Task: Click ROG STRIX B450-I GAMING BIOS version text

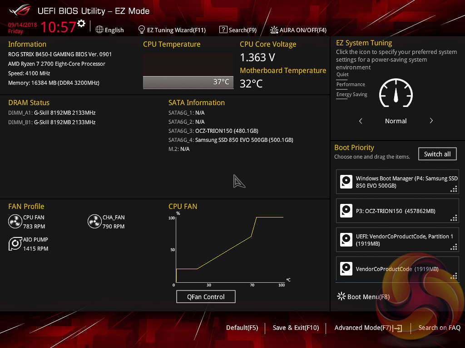Action: point(60,54)
